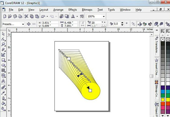Click the Export icon

tap(67, 16)
